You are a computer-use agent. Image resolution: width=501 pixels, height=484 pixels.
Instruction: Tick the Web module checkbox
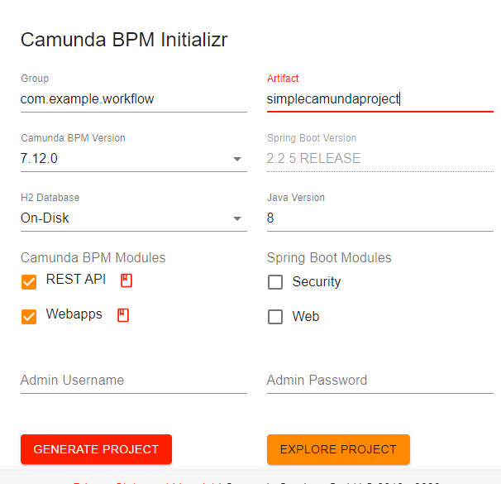pos(276,317)
